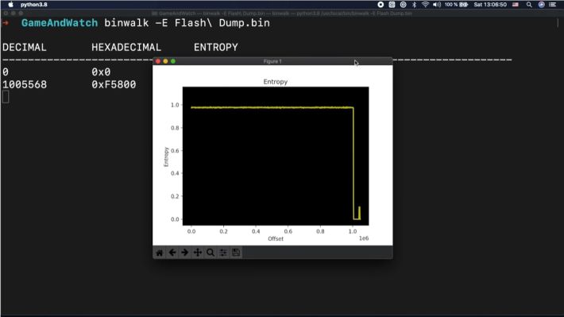This screenshot has height=317, width=564.
Task: Click the yellow entropy line in plot
Action: tap(272, 107)
